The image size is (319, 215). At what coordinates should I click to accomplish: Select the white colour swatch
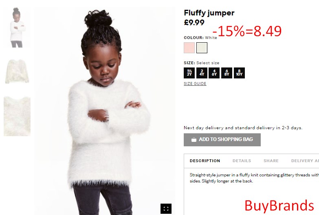pyautogui.click(x=202, y=48)
